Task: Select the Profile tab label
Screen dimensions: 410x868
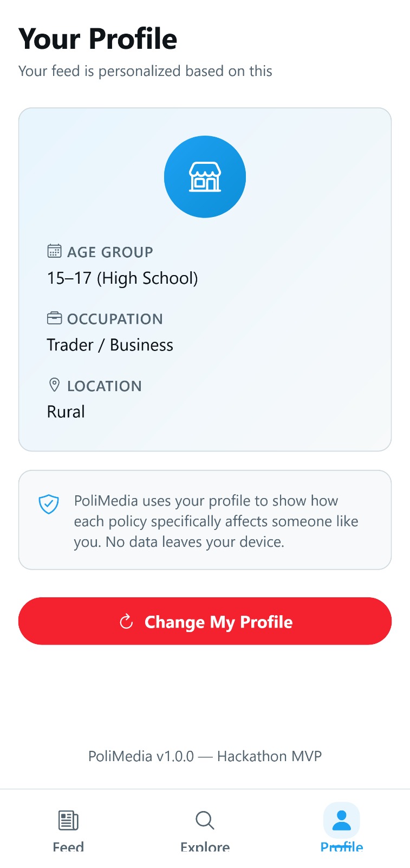Action: click(x=342, y=847)
